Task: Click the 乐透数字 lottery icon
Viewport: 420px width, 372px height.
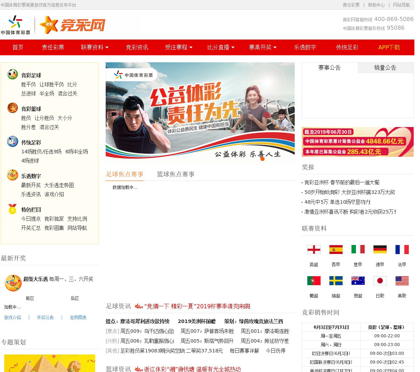Action: [13, 175]
